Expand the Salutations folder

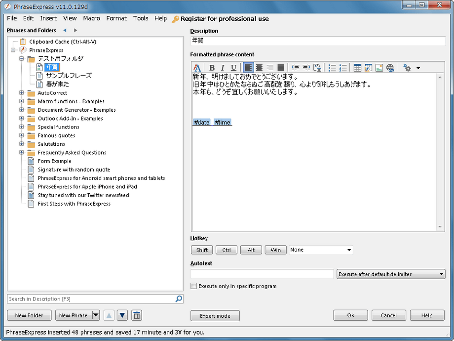[22, 144]
